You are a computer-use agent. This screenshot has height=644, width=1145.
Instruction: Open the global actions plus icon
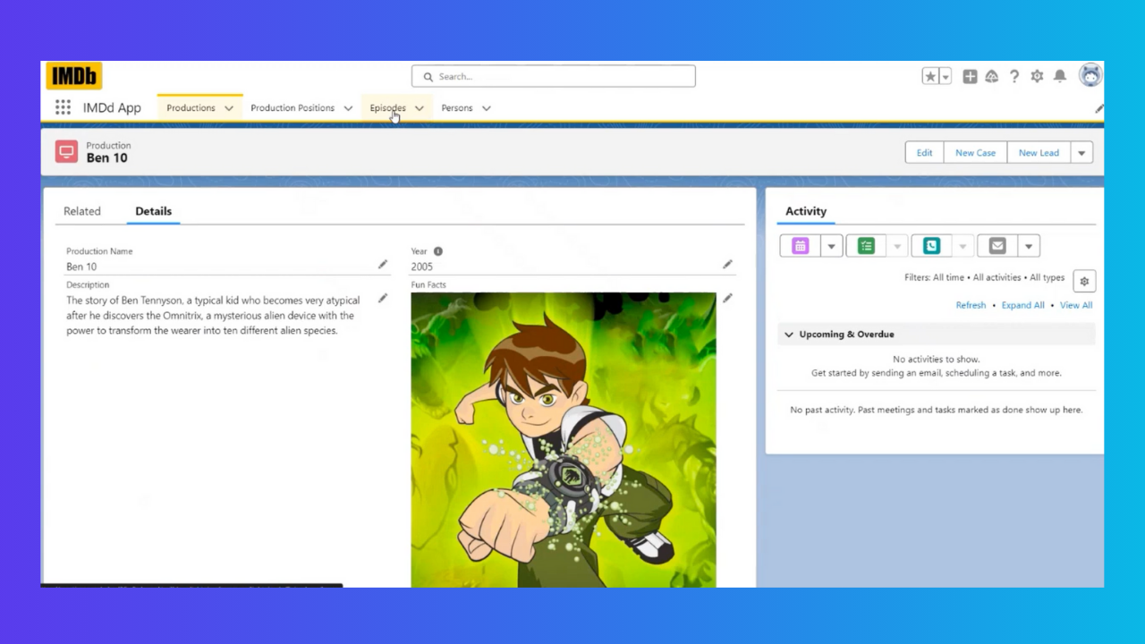point(970,77)
